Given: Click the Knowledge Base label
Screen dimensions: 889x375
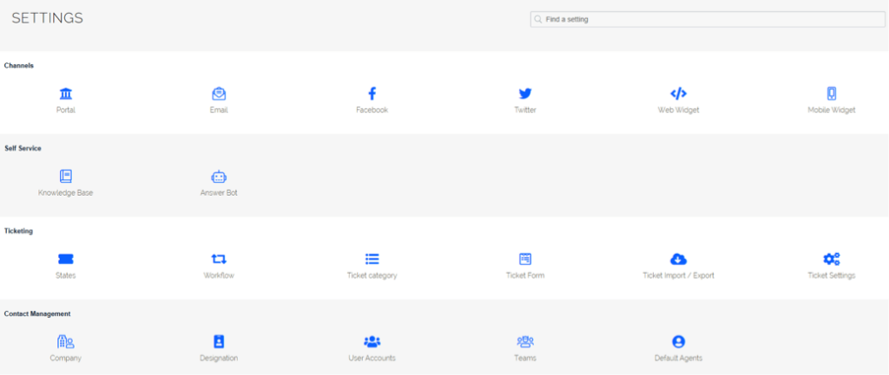Looking at the screenshot, I should (x=66, y=193).
